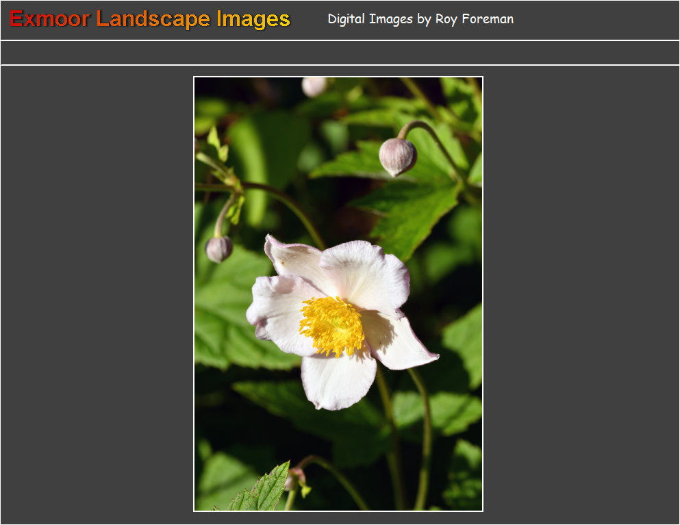Click the yellow word Images in the heading
The image size is (680, 525).
(x=253, y=19)
